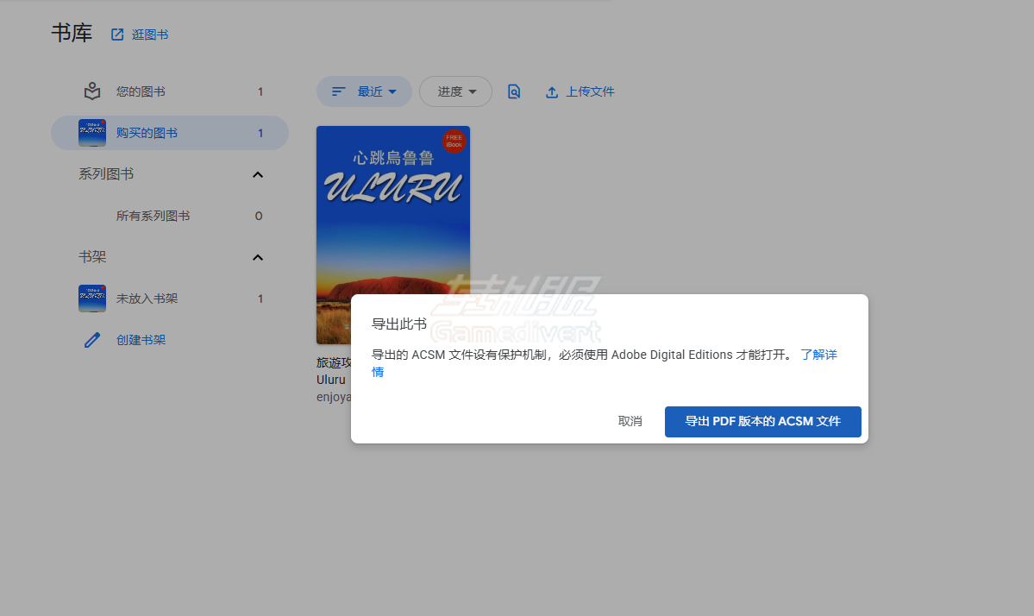Open the 了解详情 link

(818, 355)
